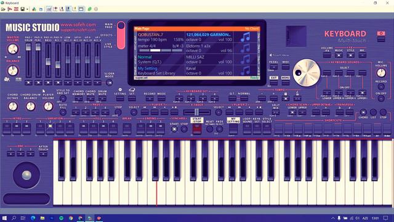Screen dimensions: 394x222
Task: Click the MIC VOLUME knob
Action: pyautogui.click(x=381, y=73)
